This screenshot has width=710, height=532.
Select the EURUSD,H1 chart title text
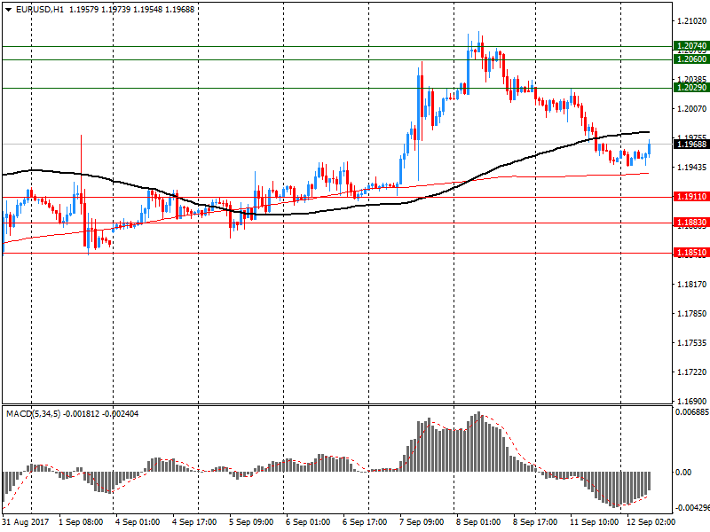[40, 10]
